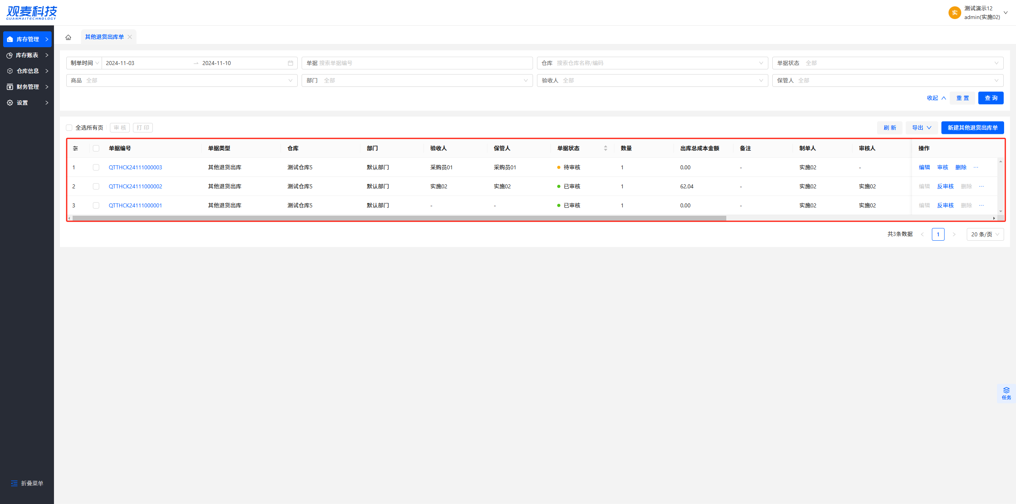The image size is (1016, 504).
Task: Toggle 全选所有页 checkbox
Action: click(69, 128)
